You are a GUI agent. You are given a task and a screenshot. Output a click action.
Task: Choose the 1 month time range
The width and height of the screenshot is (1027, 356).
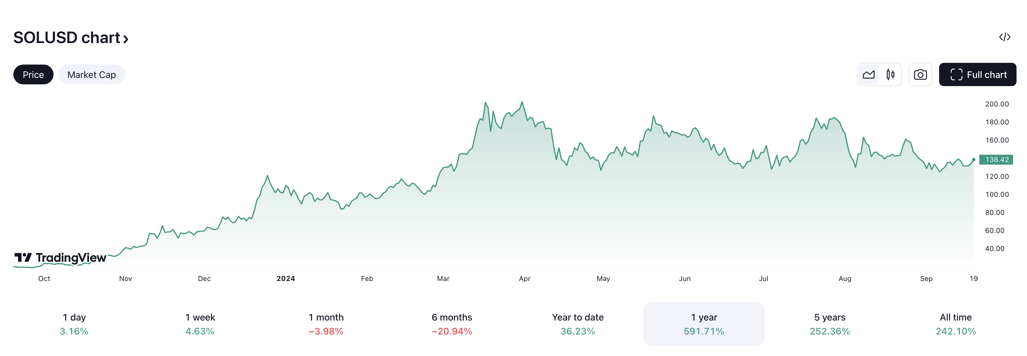click(x=326, y=324)
